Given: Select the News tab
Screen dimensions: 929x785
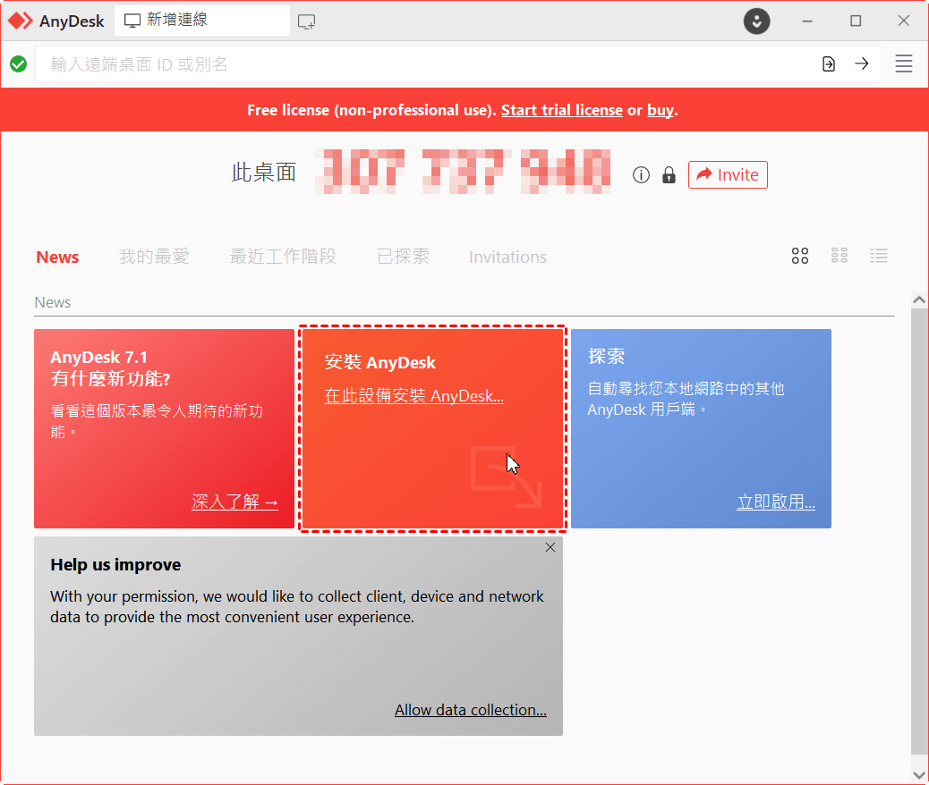Looking at the screenshot, I should [x=57, y=257].
